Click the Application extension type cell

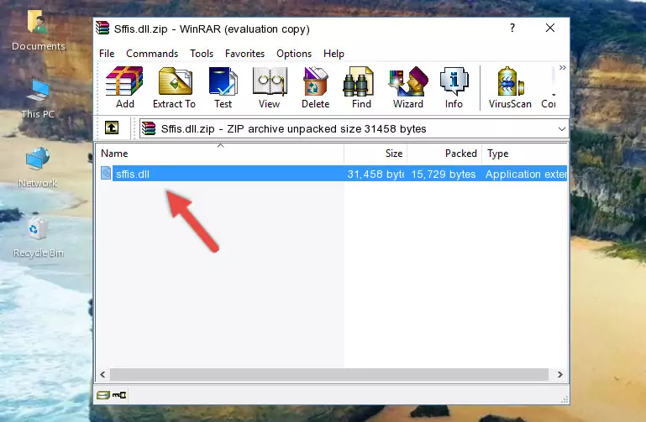point(526,174)
